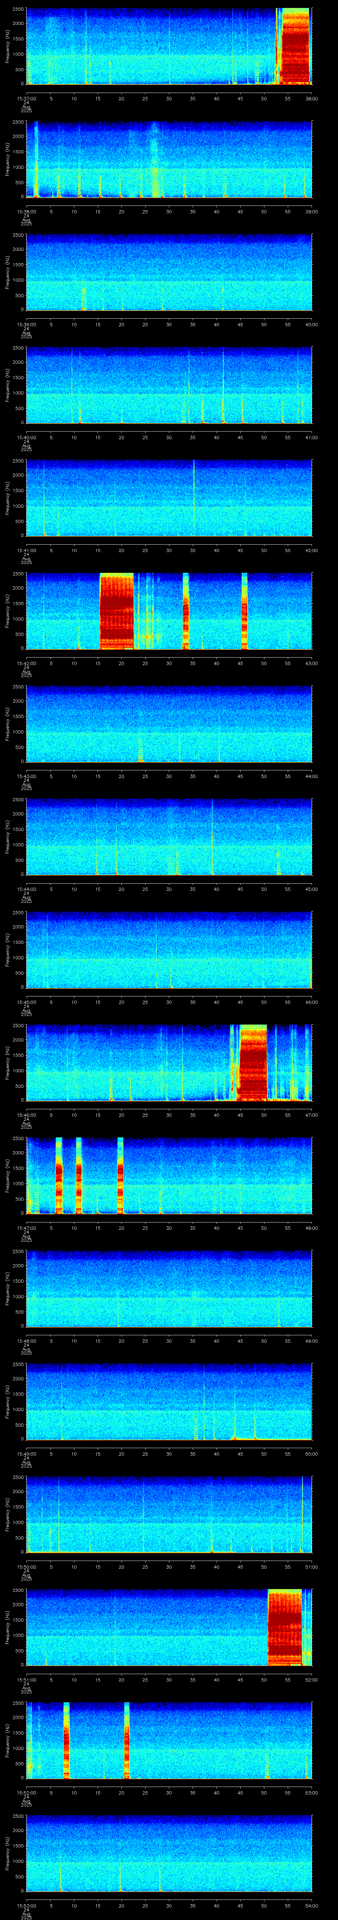Viewport: 338px width, 1920px height.
Task: Click the 15:53:00 start time label
Action: [x=27, y=1905]
